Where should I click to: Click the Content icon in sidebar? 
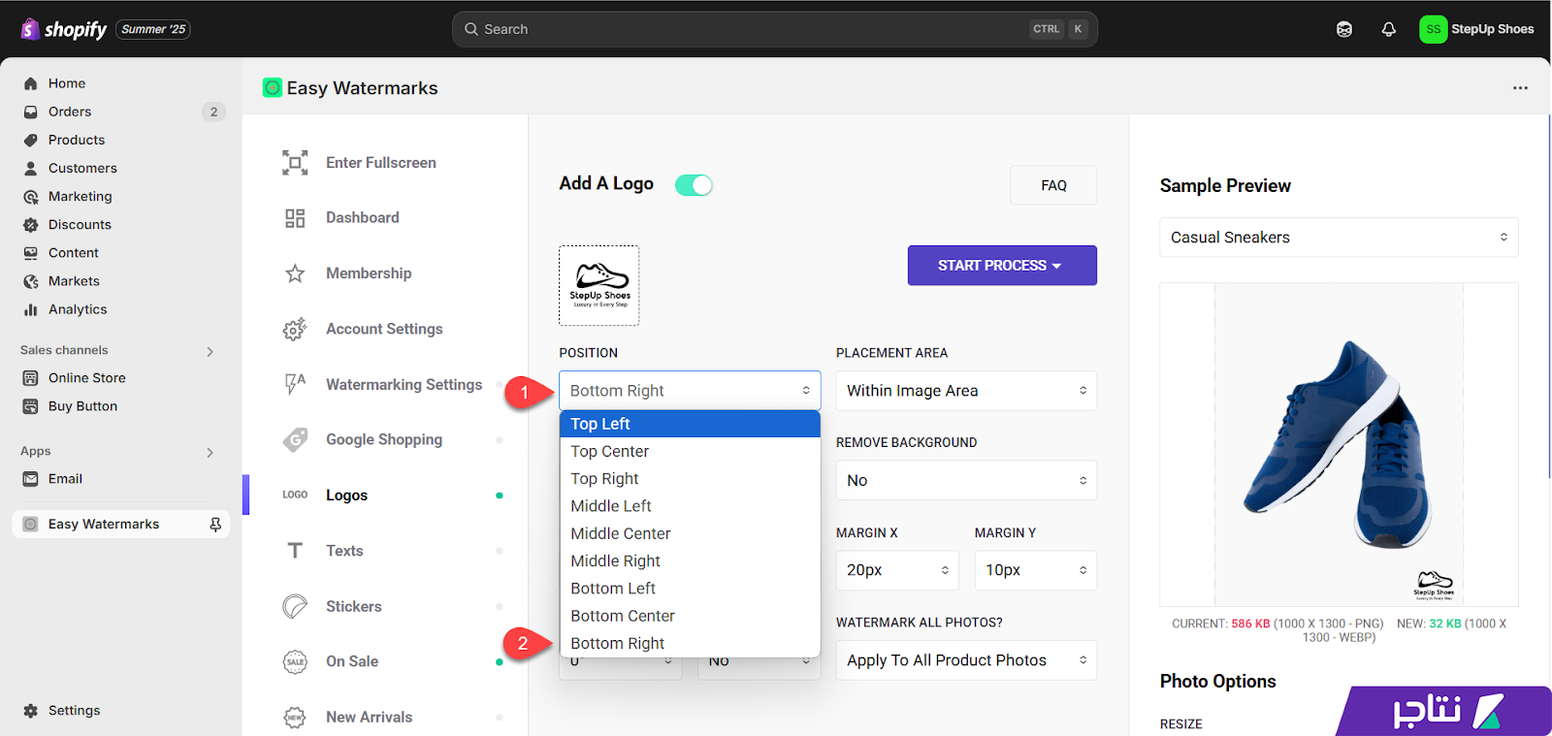pos(31,252)
